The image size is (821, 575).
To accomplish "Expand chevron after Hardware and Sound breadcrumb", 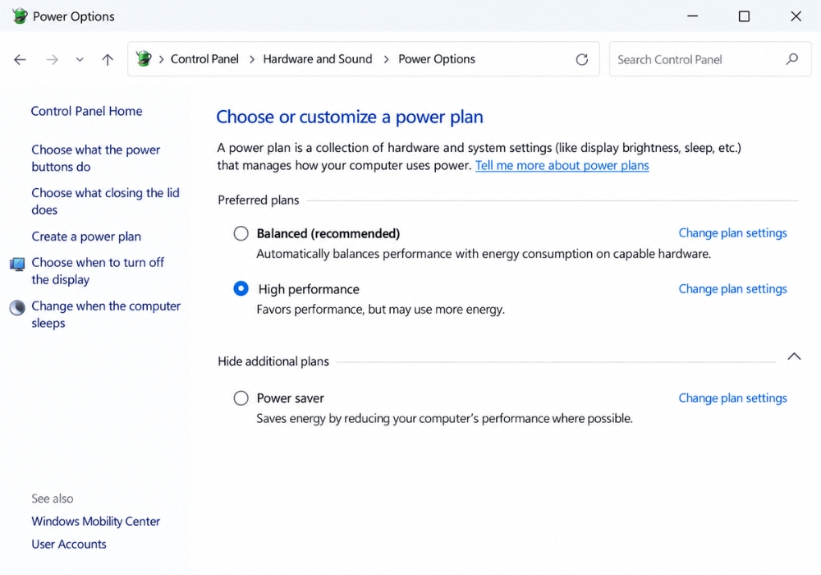I will click(x=386, y=59).
